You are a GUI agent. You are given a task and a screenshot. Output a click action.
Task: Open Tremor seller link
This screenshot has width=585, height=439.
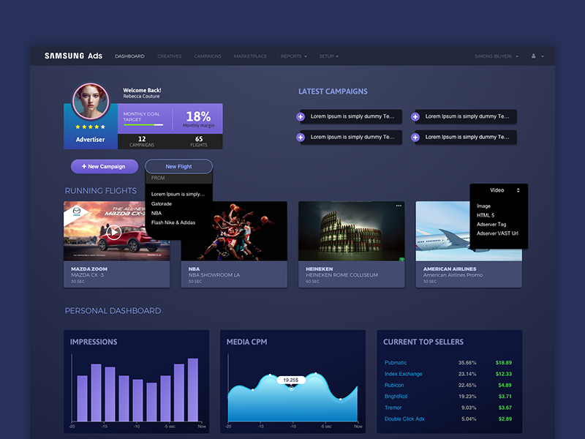click(x=393, y=408)
